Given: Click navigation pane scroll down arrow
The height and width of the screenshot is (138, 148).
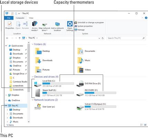Looking at the screenshot, I should click(29, 122).
